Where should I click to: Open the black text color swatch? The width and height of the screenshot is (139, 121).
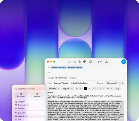[x=85, y=89]
